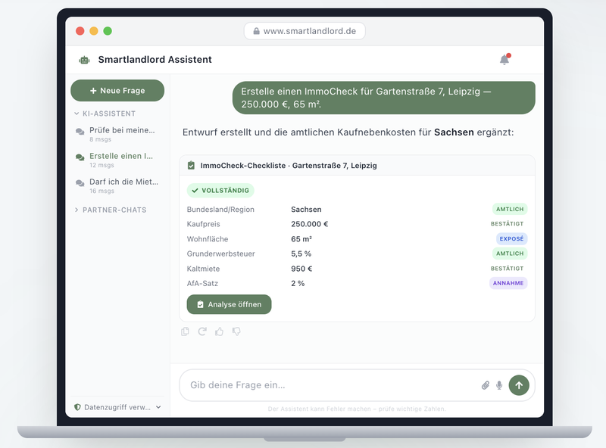This screenshot has height=448, width=606.
Task: Click the AMTLICH badge for Bundesland/Region
Action: (x=510, y=209)
